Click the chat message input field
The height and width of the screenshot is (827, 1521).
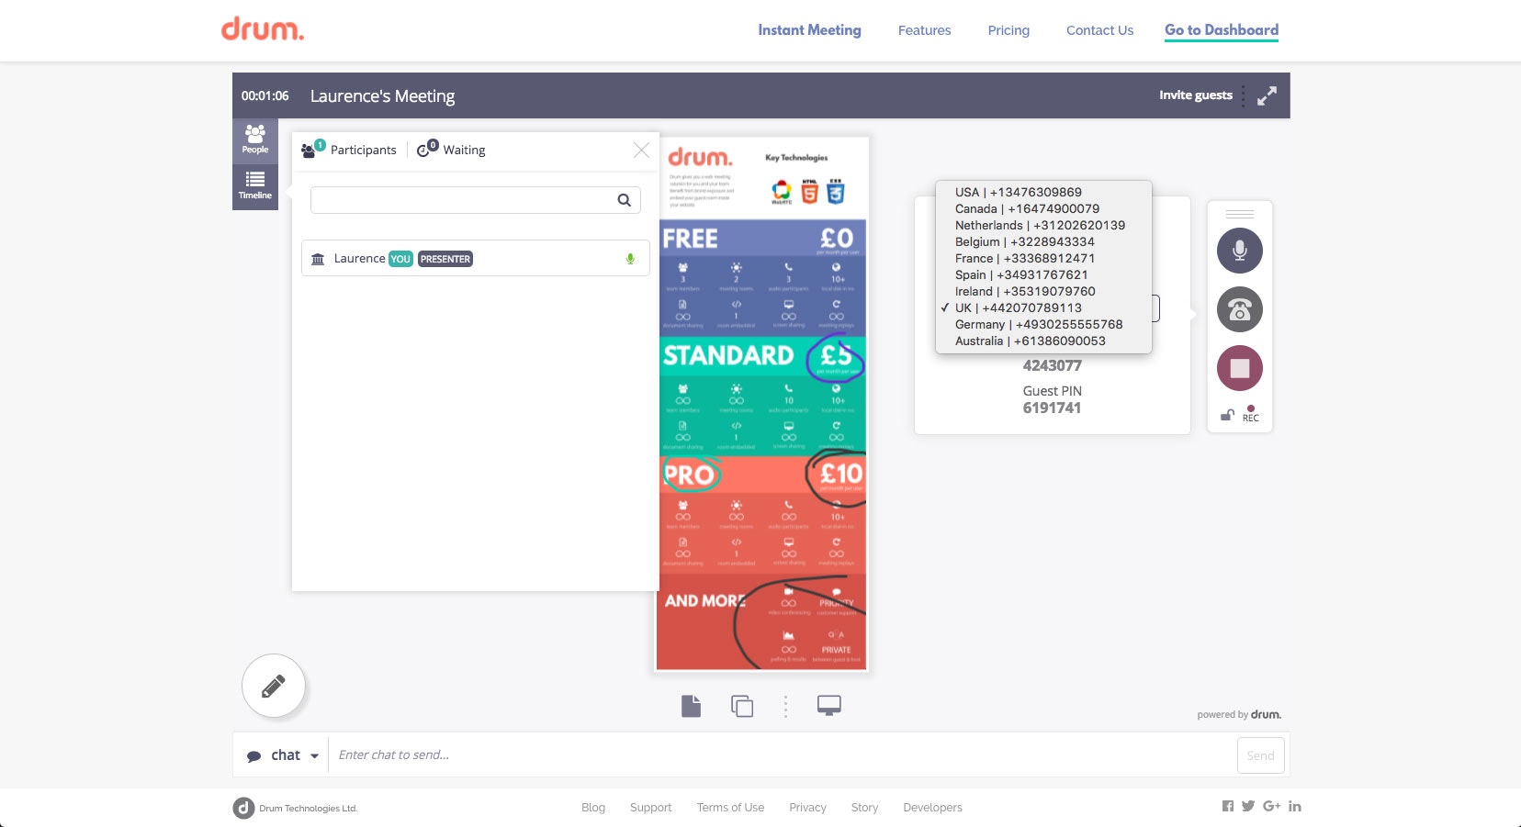pyautogui.click(x=781, y=754)
